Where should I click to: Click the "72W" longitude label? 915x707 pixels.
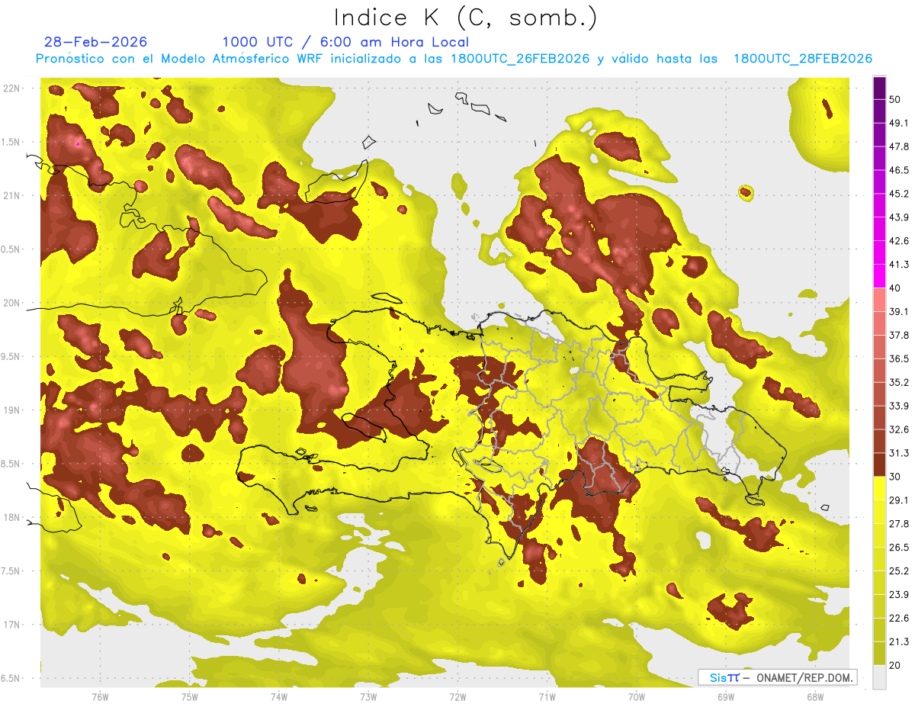pos(457,697)
